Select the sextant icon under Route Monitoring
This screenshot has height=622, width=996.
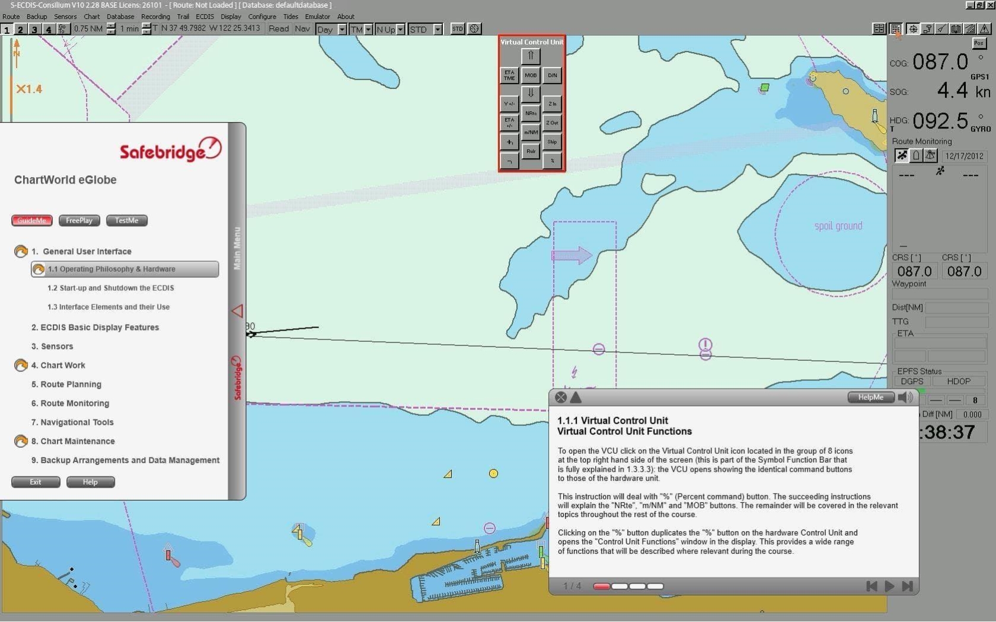point(930,156)
